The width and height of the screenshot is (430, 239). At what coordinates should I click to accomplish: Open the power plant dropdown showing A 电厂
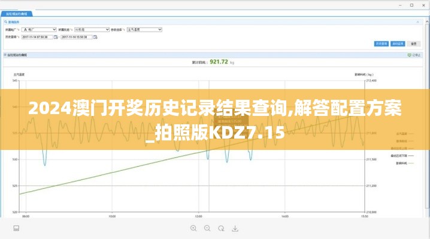pos(39,29)
